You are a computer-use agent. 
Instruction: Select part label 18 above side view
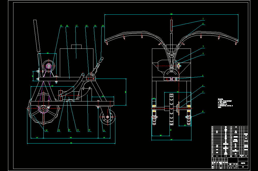[86, 26]
